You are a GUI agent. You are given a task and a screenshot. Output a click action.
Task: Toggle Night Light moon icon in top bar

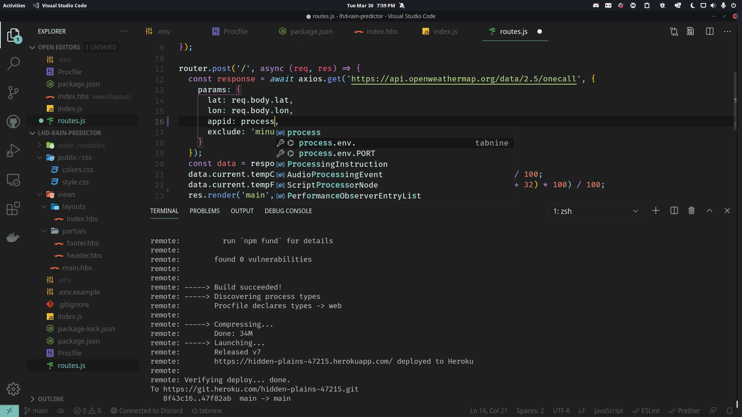click(x=693, y=5)
